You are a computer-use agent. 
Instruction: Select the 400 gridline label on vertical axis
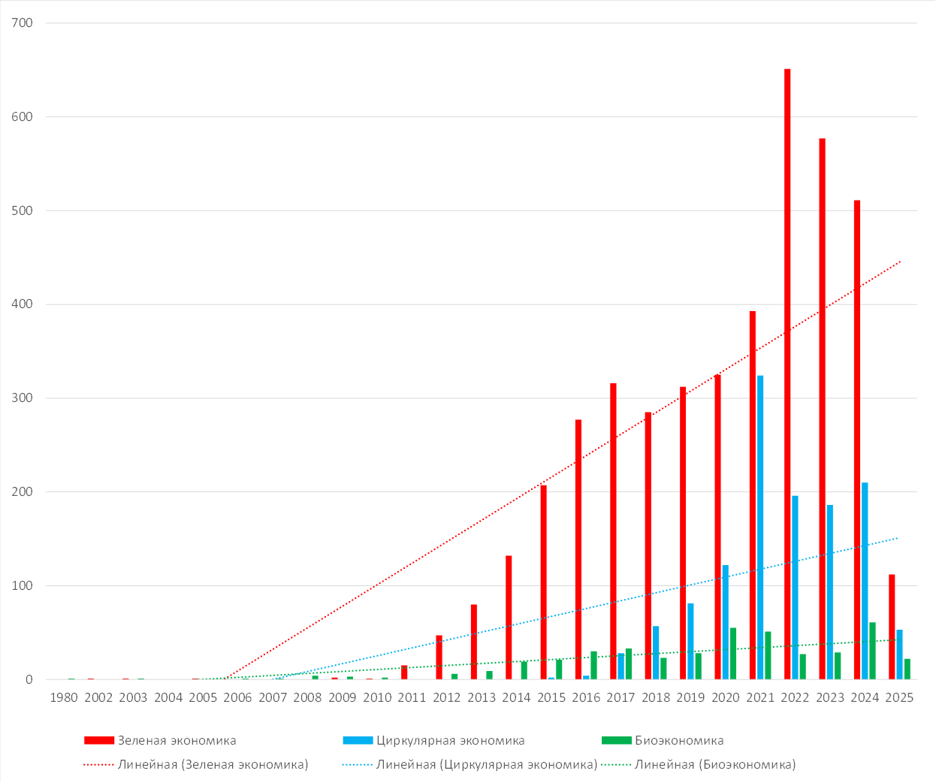(x=23, y=304)
